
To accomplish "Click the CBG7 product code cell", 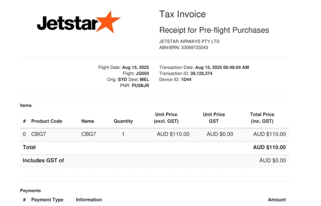I will tap(38, 134).
